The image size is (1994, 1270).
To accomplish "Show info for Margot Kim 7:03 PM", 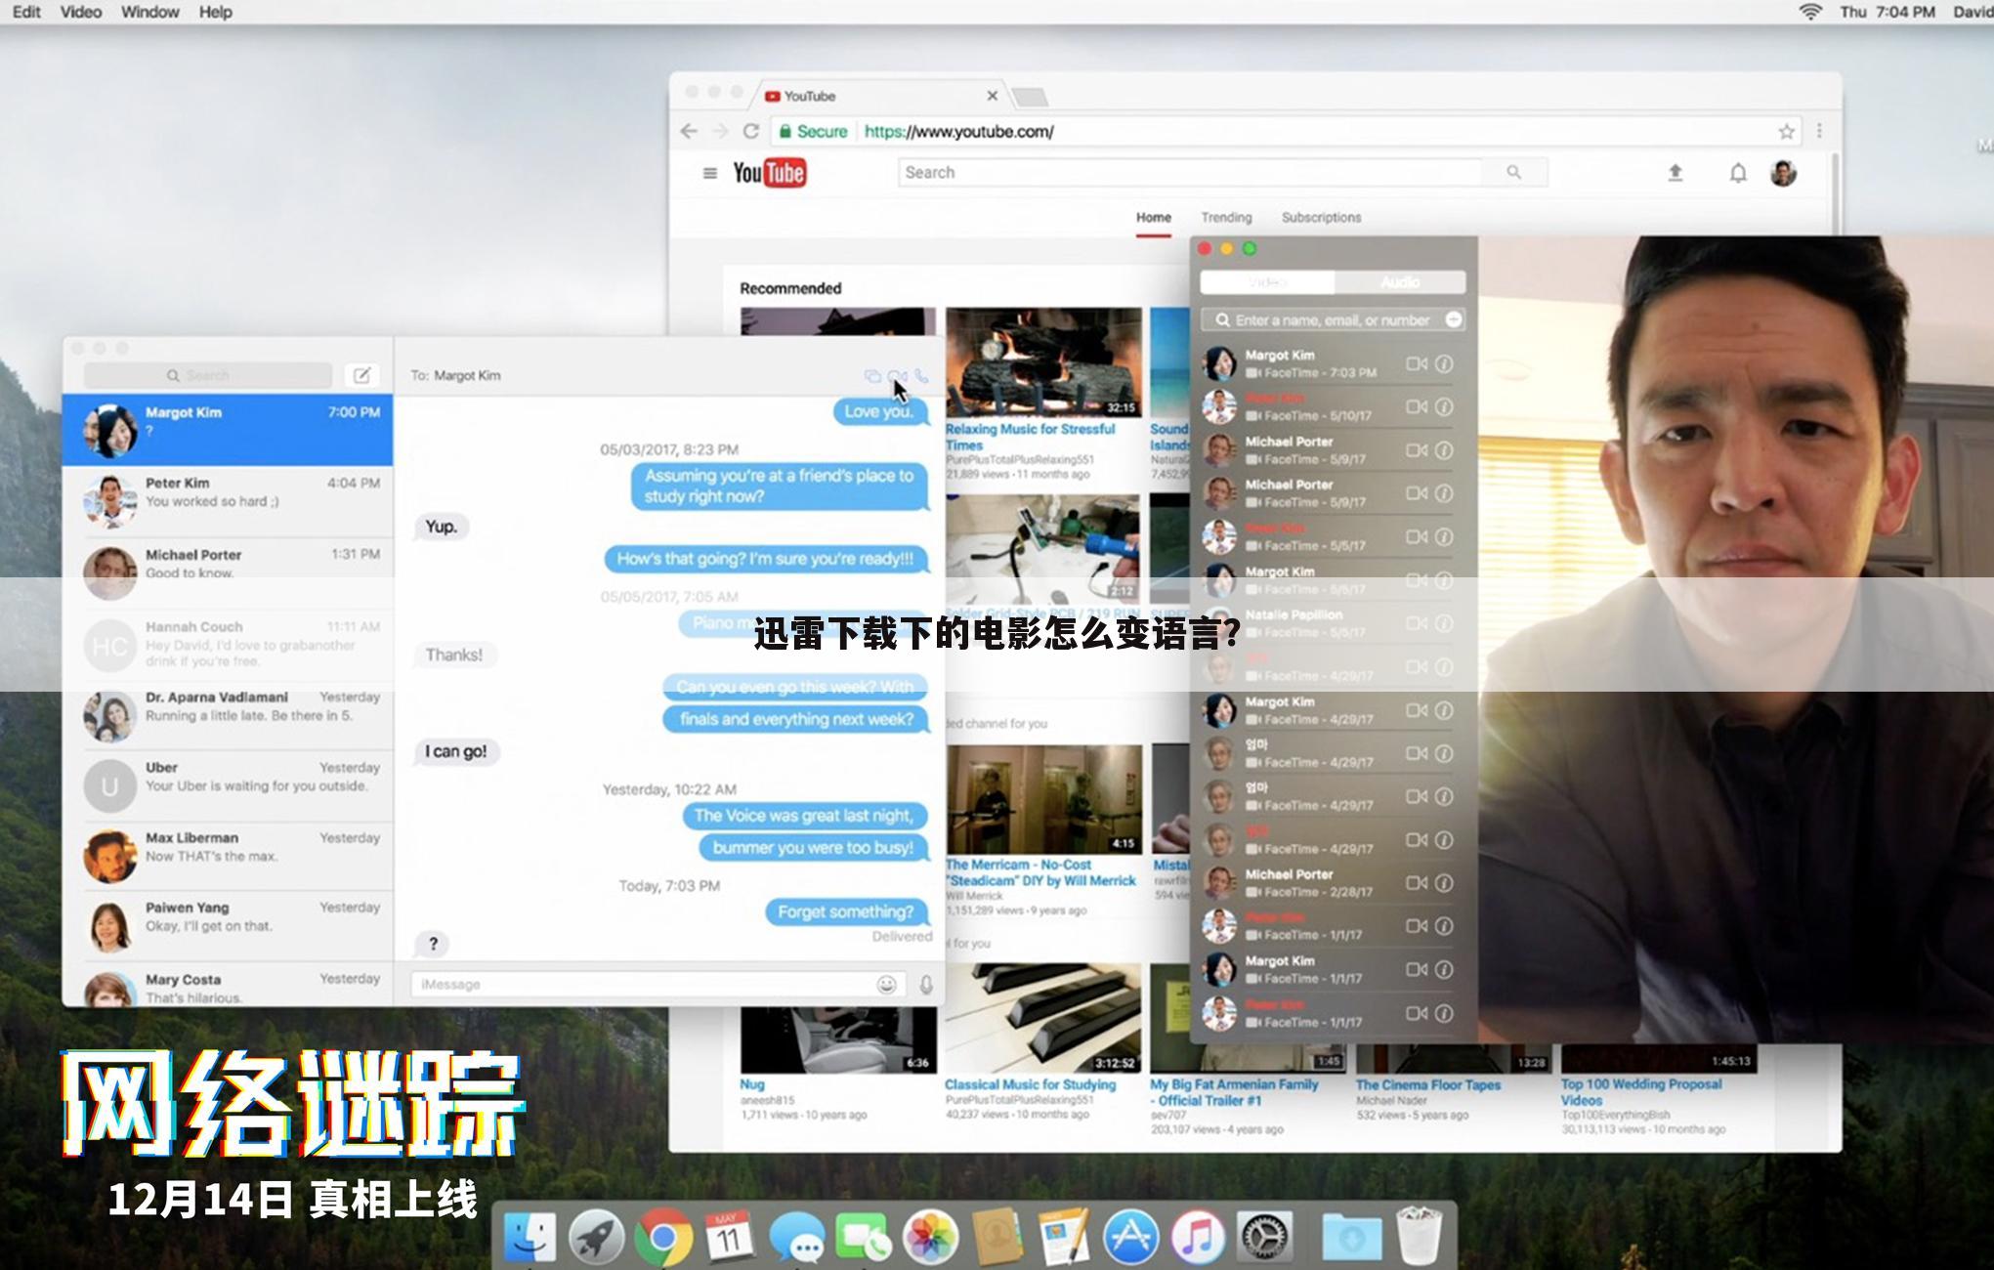I will tap(1444, 363).
